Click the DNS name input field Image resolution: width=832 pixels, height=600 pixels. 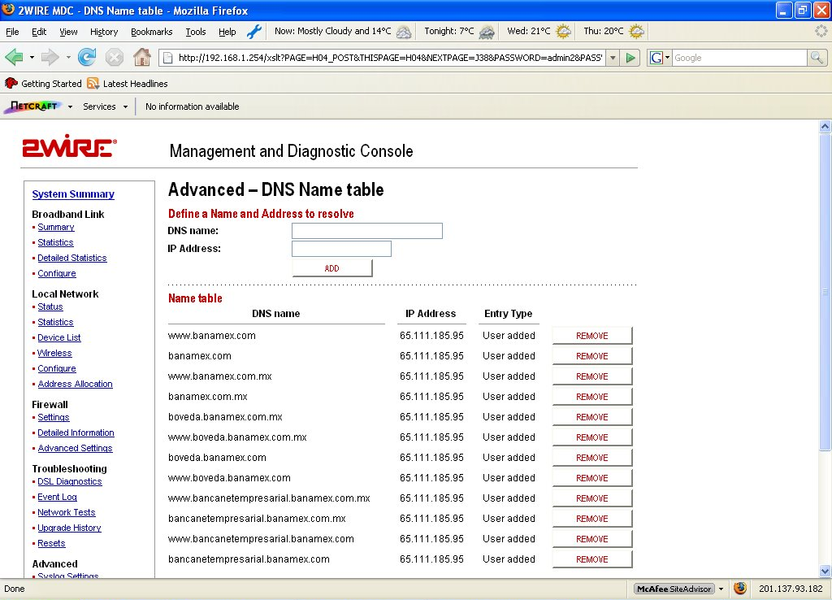(367, 231)
